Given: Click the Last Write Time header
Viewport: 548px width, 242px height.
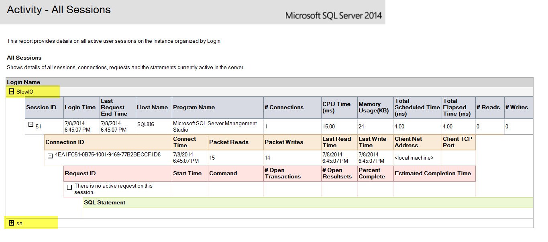Looking at the screenshot, I should pyautogui.click(x=376, y=142).
